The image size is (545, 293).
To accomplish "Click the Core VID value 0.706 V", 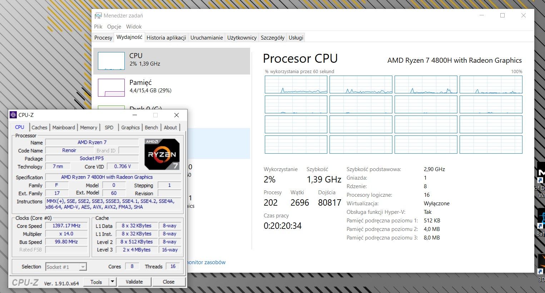I will click(x=123, y=166).
